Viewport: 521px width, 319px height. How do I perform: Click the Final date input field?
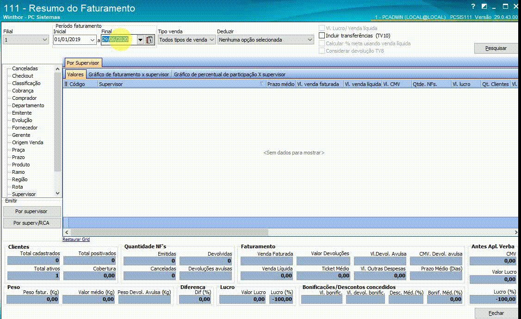[118, 40]
